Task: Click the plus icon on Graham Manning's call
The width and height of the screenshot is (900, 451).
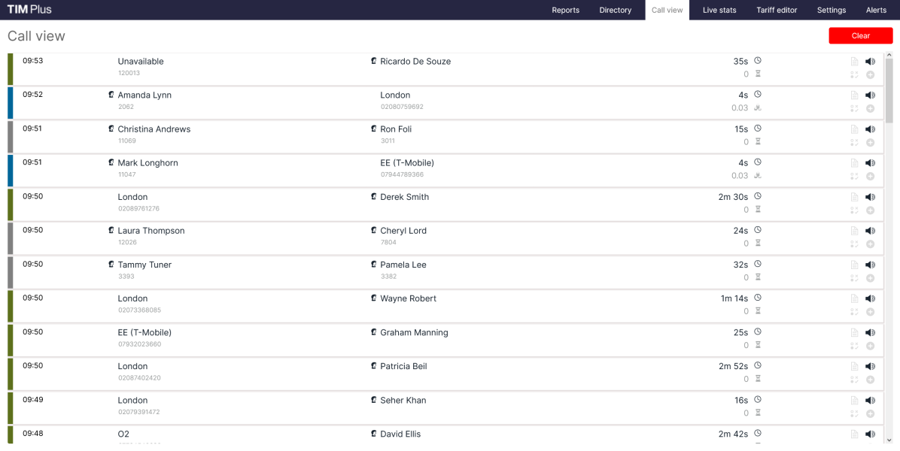Action: point(870,346)
